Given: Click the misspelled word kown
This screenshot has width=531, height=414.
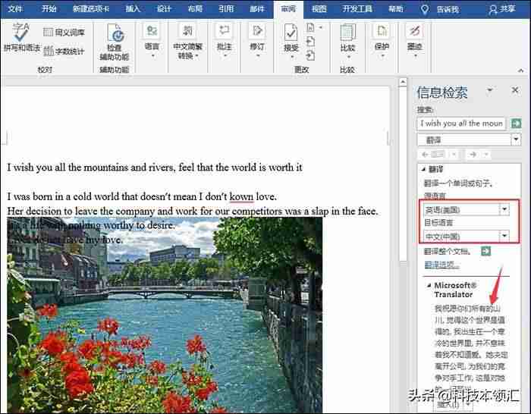Looking at the screenshot, I should [241, 196].
